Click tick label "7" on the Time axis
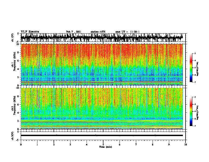209x162 pixels. click(x=136, y=145)
